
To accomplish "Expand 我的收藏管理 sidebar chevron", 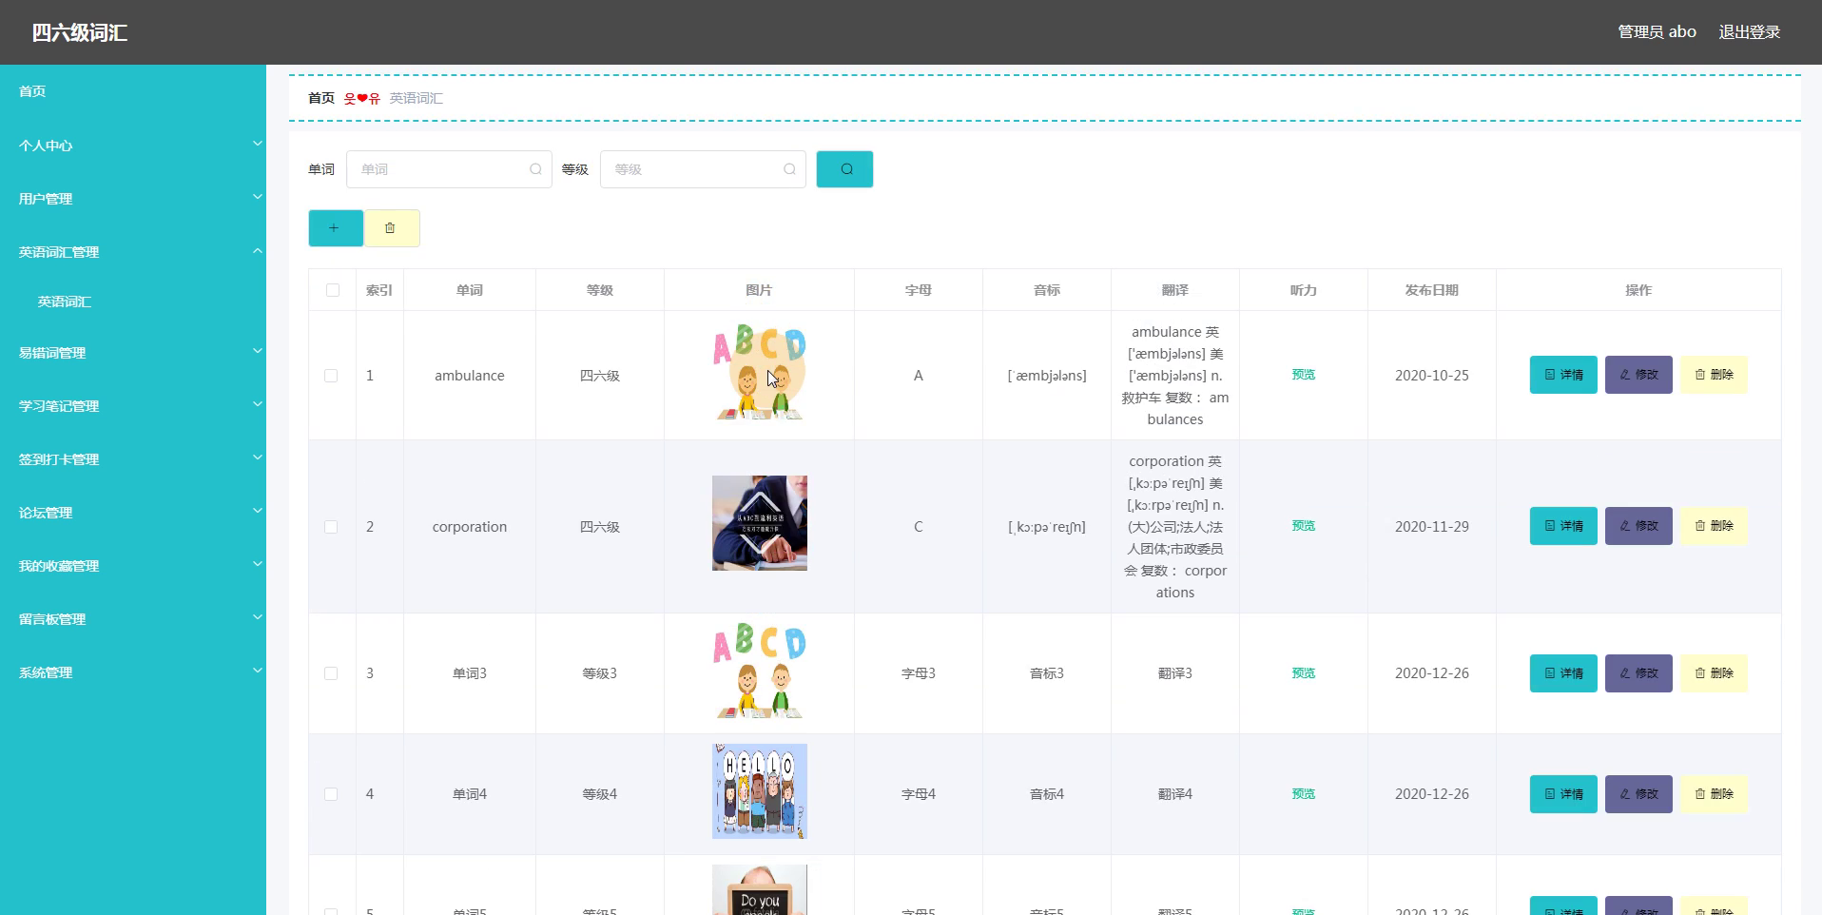I will pos(257,564).
